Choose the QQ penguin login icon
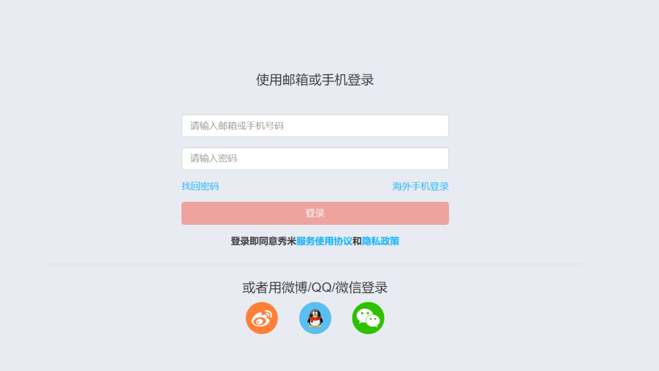This screenshot has width=659, height=371. [315, 318]
